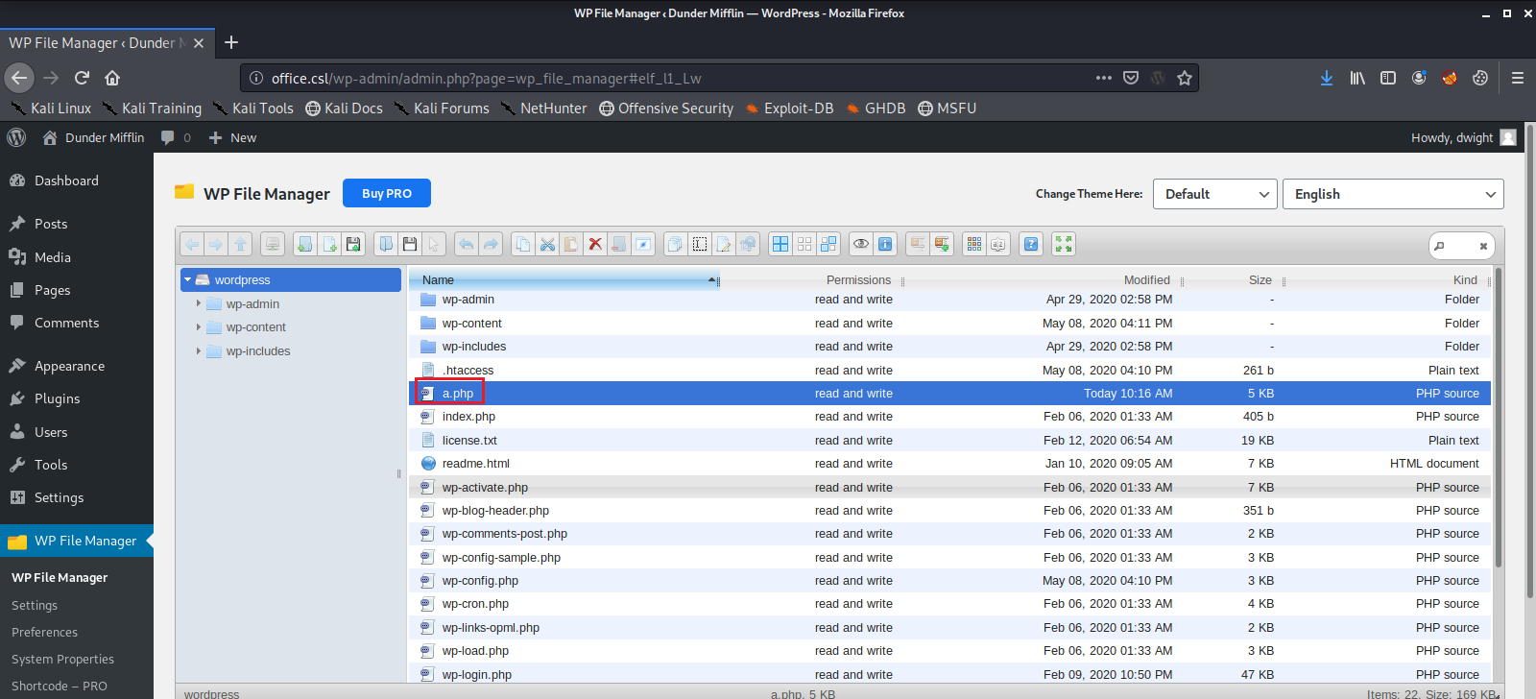Sort files by Name column header
Viewport: 1536px width, 699px height.
point(564,280)
